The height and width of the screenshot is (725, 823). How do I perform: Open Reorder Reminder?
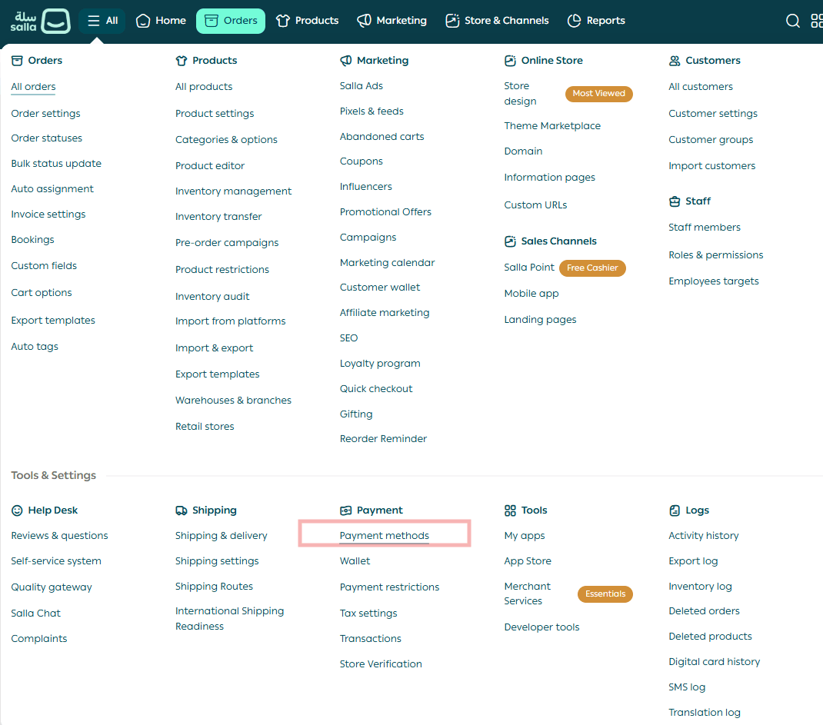(383, 438)
